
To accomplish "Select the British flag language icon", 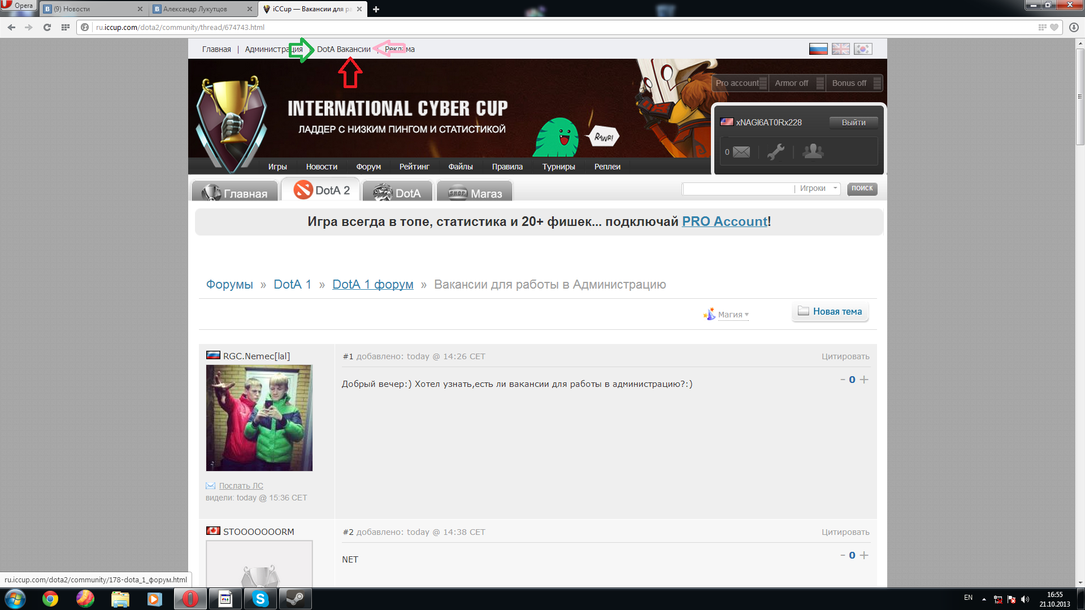I will pos(840,49).
